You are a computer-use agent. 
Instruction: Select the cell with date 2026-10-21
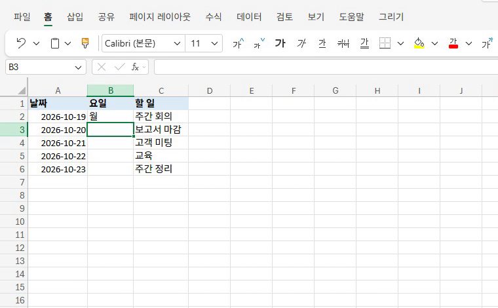(x=58, y=143)
